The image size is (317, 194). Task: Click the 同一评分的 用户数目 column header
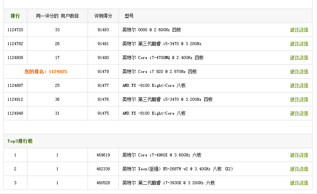point(58,16)
